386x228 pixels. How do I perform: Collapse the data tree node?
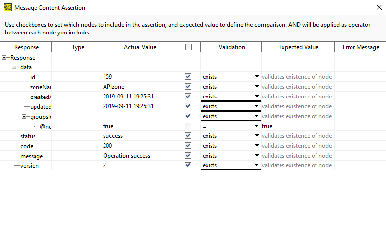pos(14,67)
